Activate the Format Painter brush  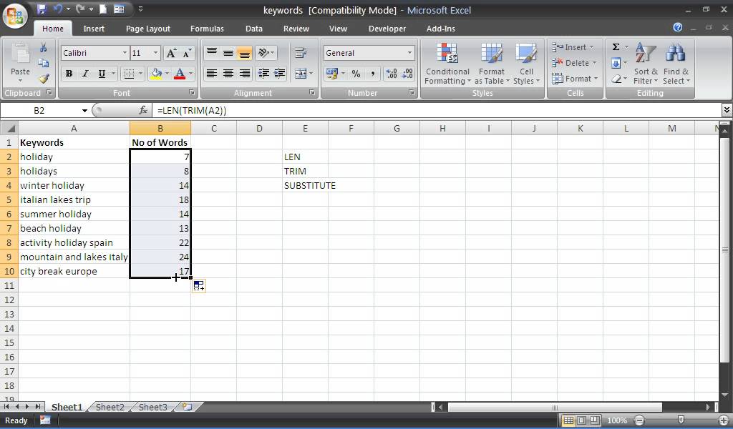point(44,79)
